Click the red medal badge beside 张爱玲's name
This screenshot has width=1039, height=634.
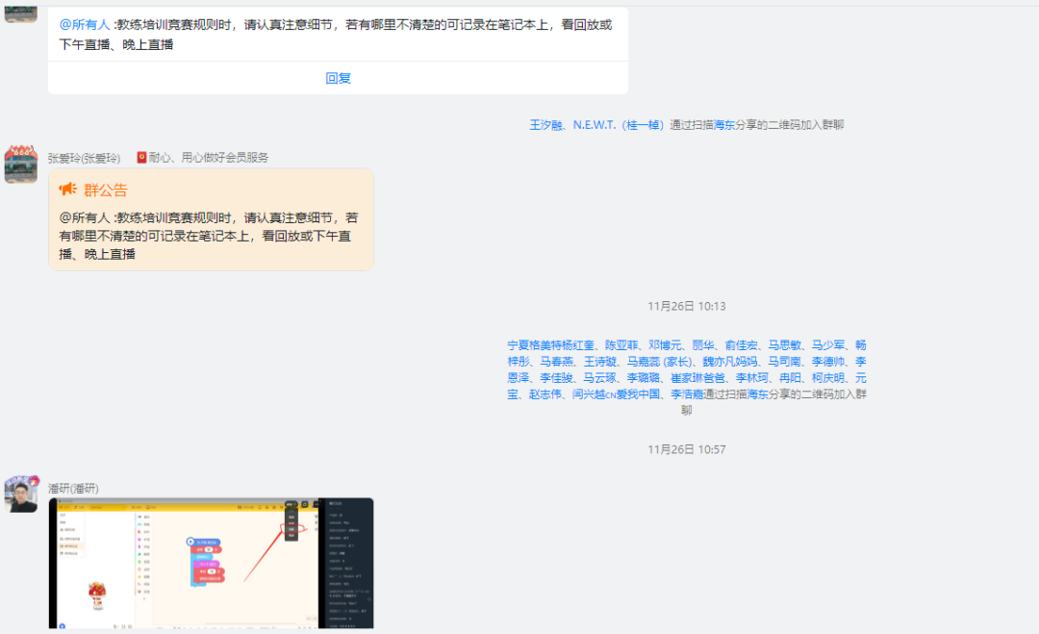pyautogui.click(x=142, y=156)
